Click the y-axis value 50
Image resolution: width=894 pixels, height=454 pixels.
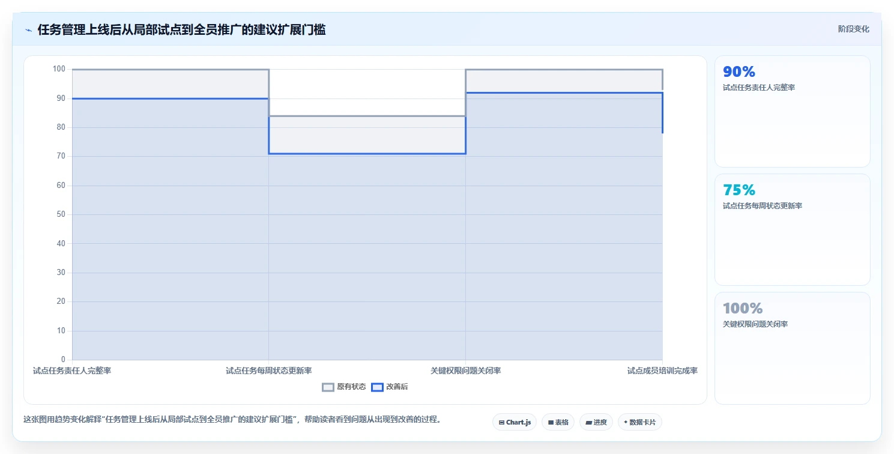click(x=61, y=214)
